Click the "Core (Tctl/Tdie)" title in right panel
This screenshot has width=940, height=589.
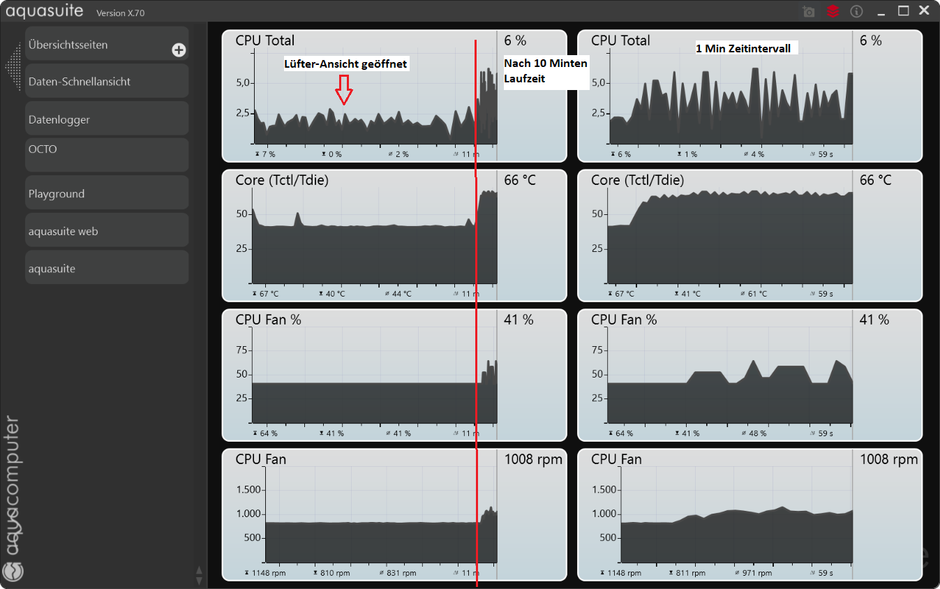637,180
